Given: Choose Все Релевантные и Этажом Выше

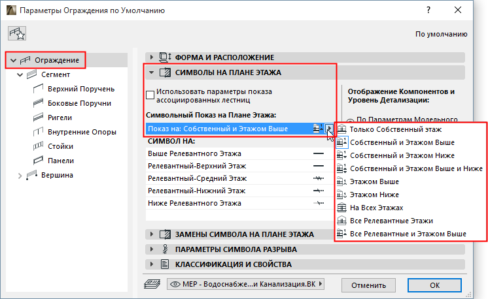Looking at the screenshot, I should click(411, 234).
